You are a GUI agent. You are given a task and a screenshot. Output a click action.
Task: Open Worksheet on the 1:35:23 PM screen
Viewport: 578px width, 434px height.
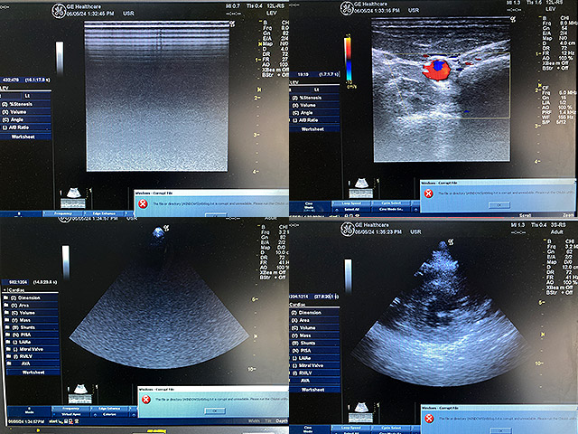tap(314, 390)
